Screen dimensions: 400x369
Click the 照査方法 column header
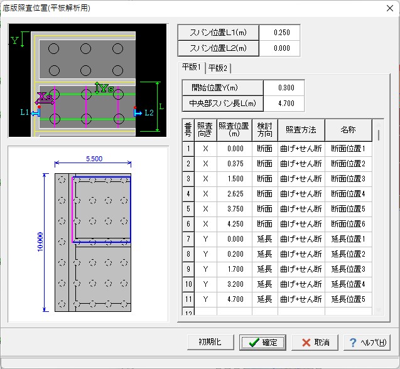click(301, 130)
